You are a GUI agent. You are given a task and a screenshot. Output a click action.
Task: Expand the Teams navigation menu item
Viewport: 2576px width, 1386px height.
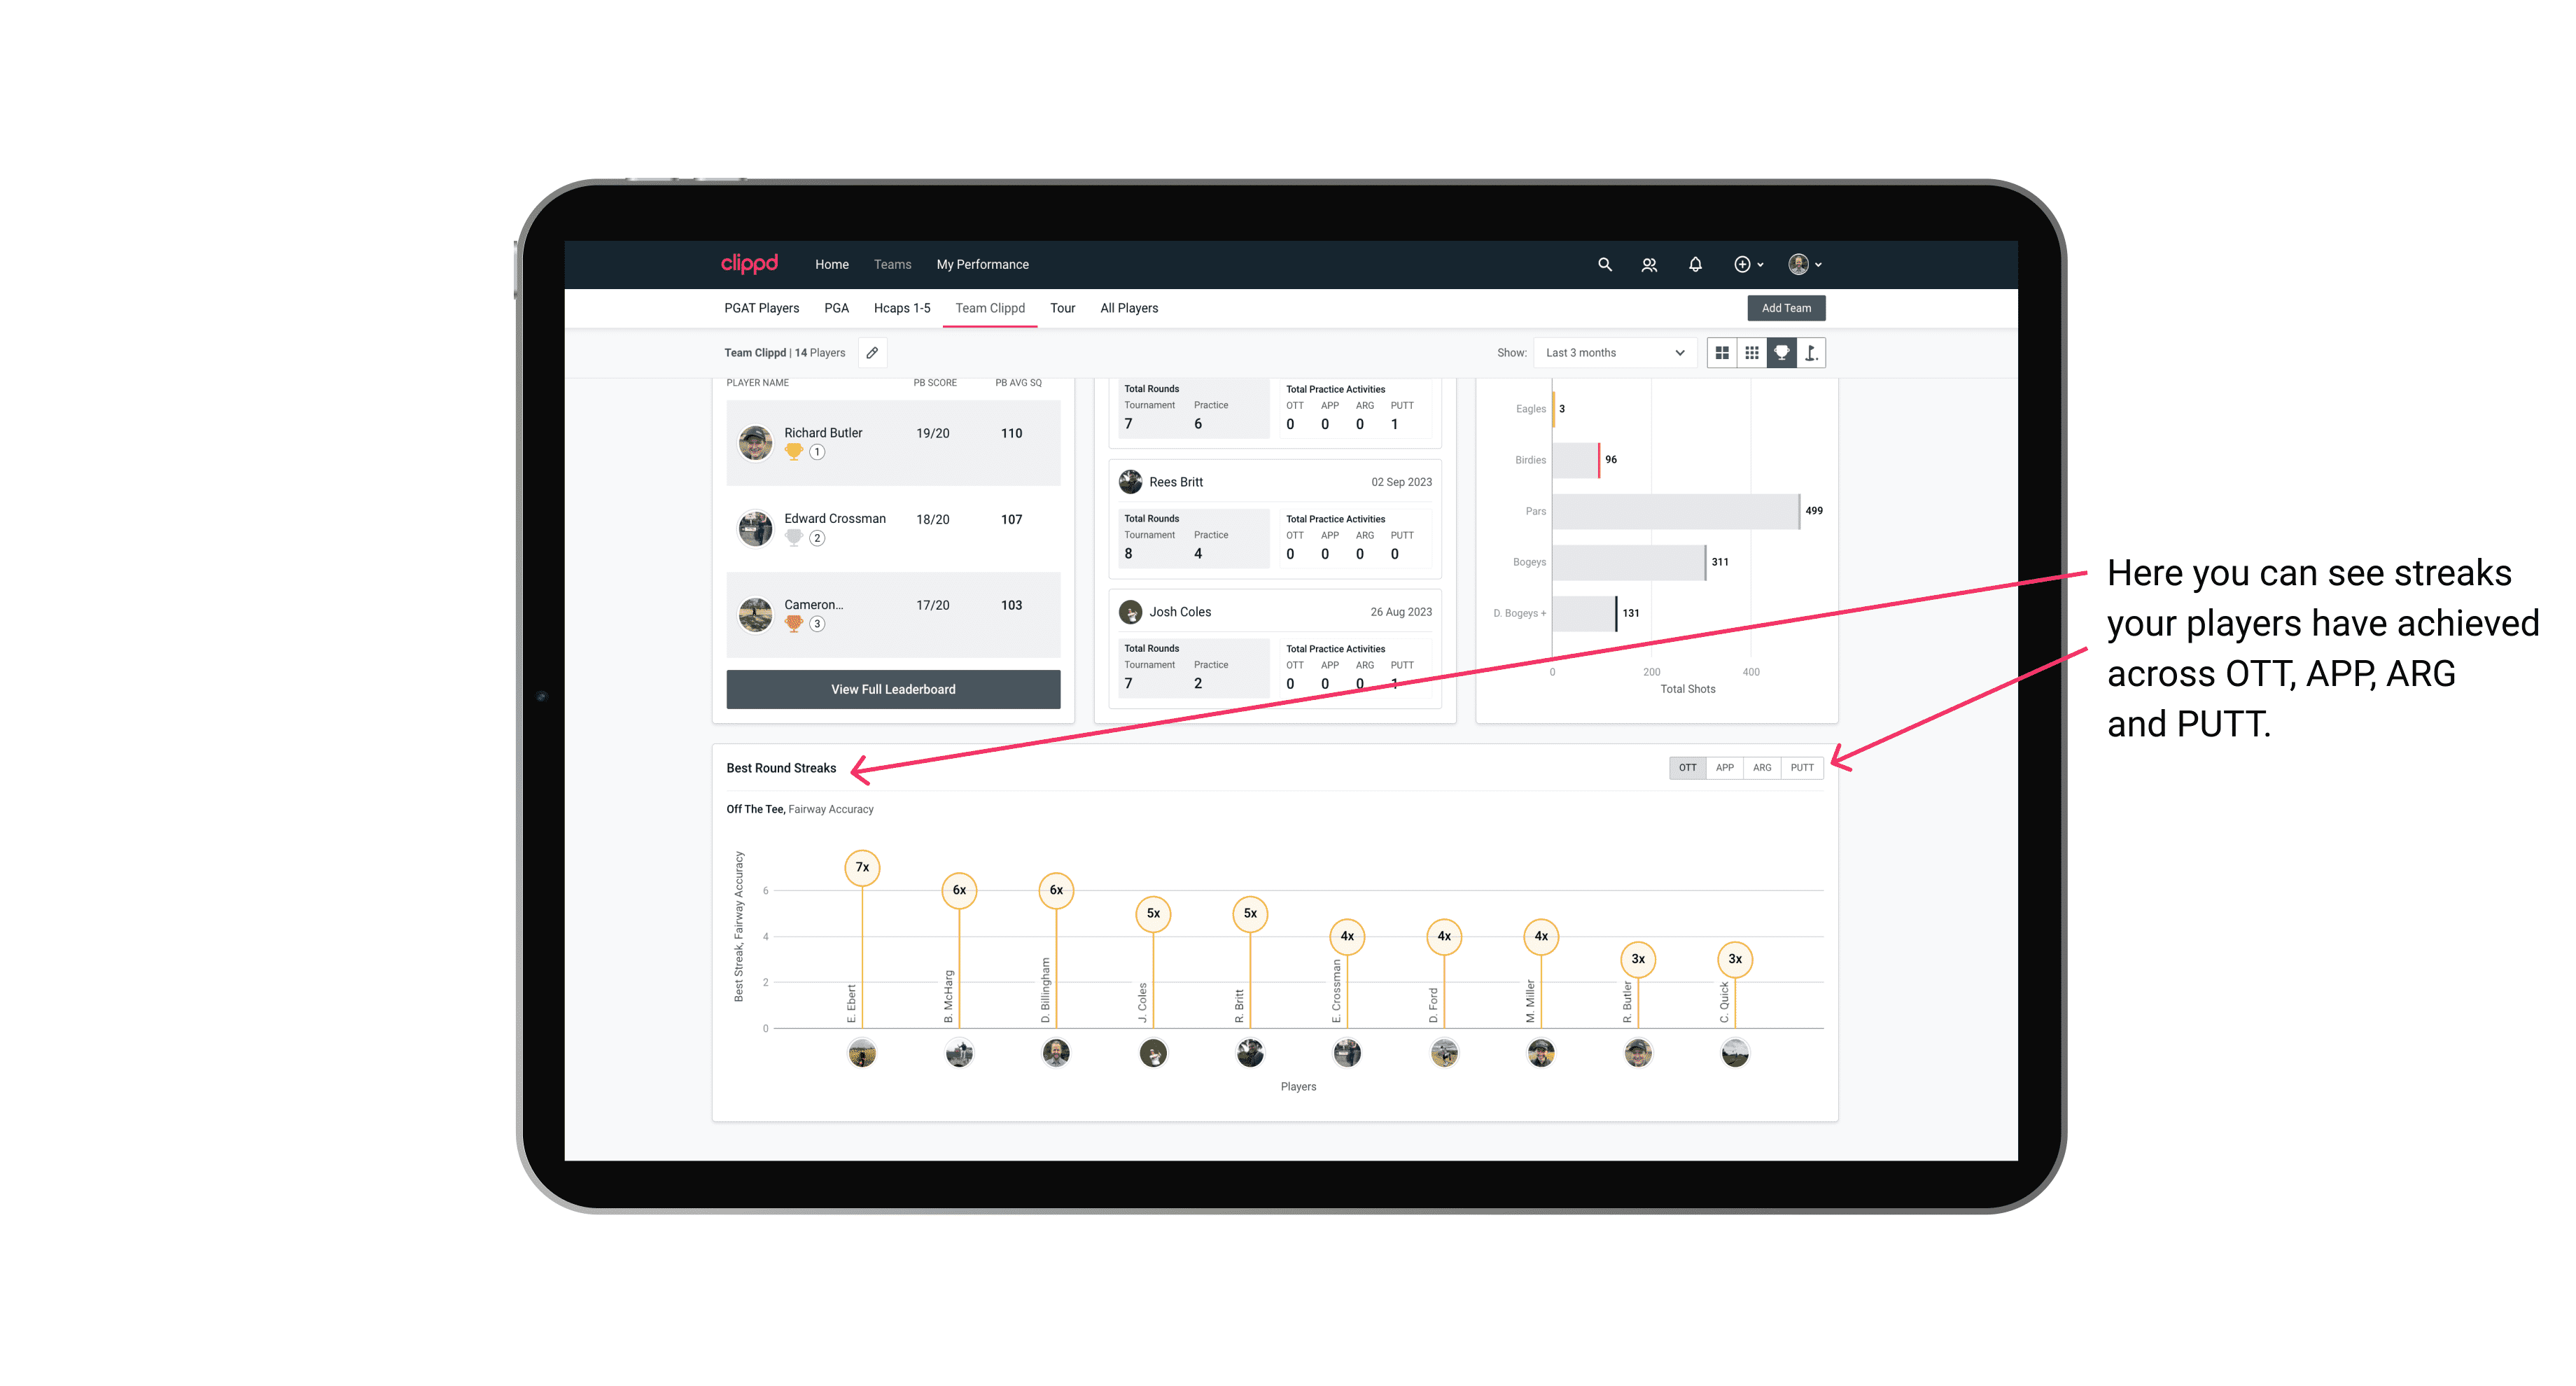pyautogui.click(x=887, y=265)
